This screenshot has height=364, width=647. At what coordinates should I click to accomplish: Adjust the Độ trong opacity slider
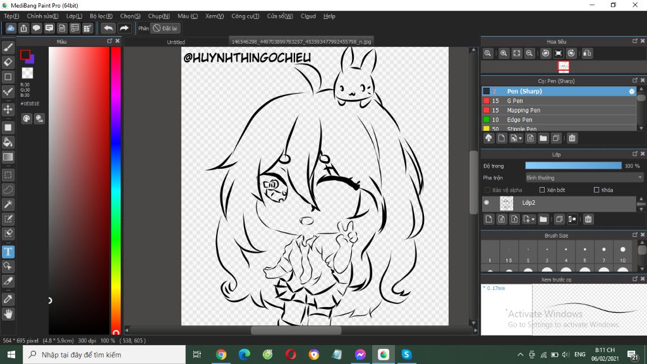573,166
